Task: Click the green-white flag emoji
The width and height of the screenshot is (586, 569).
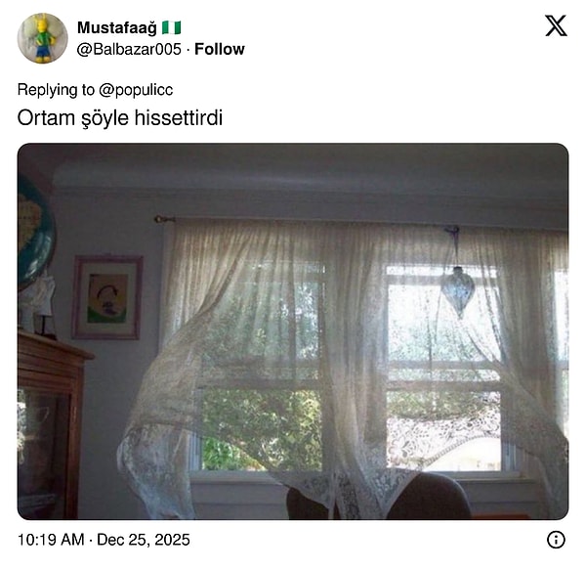Action: pos(172,27)
